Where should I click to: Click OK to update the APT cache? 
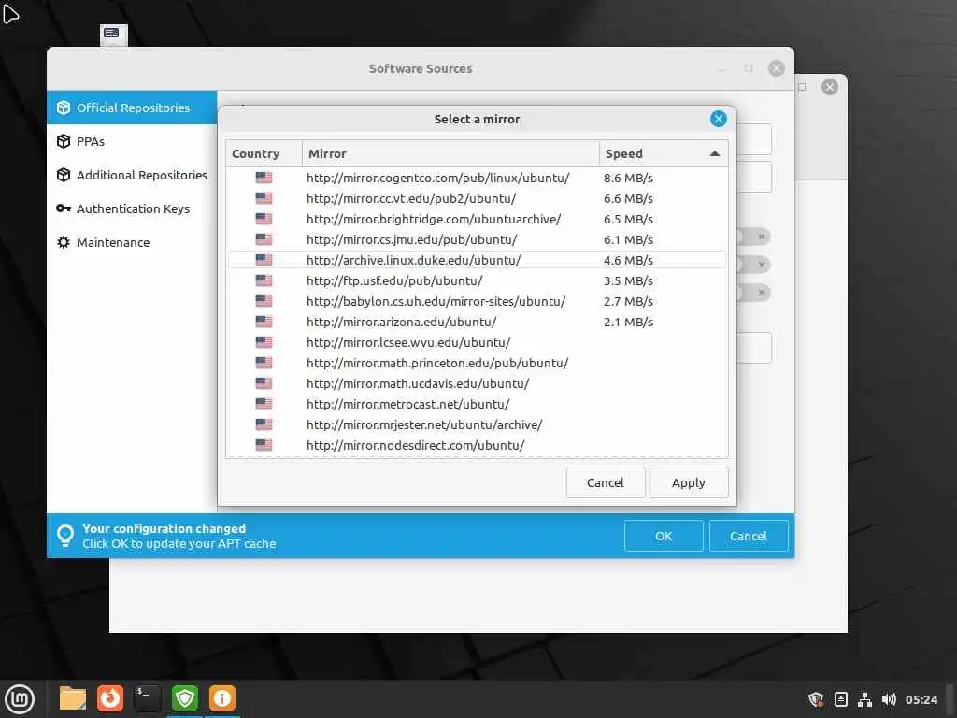click(x=664, y=536)
